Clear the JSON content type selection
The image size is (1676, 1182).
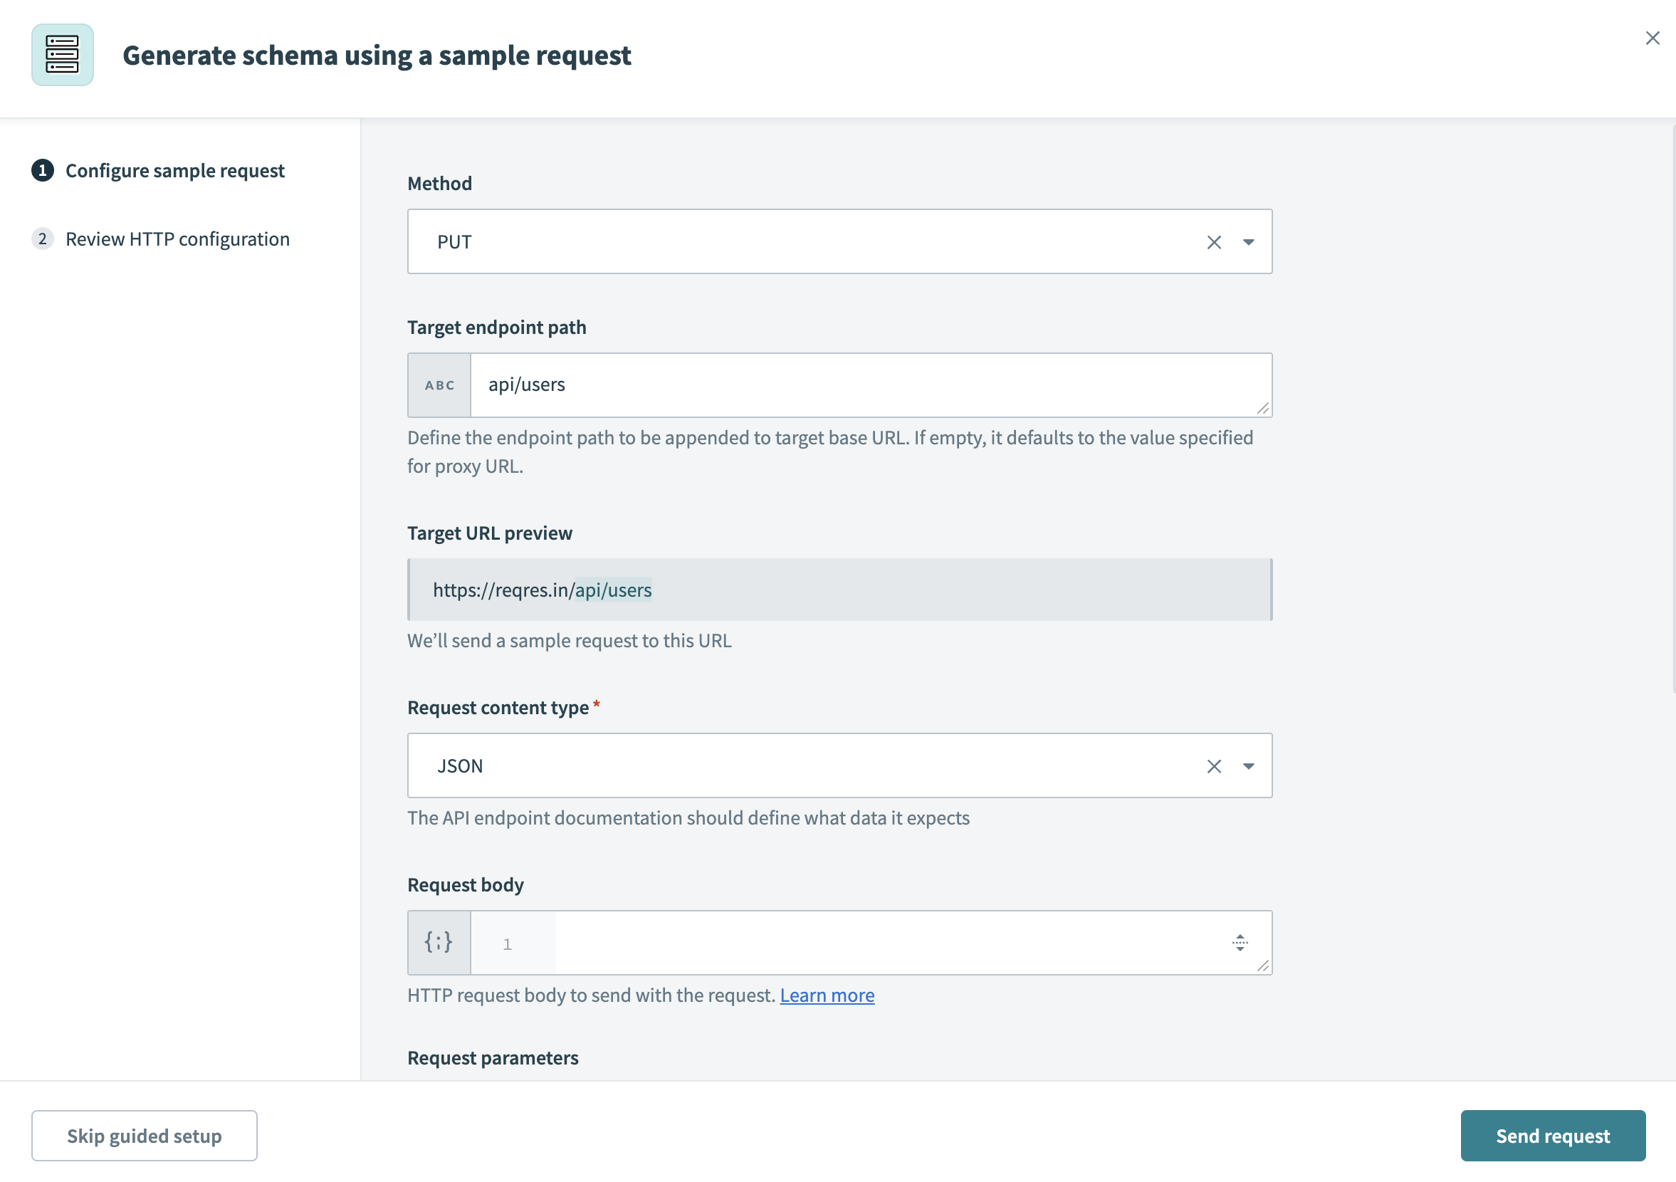[x=1213, y=766]
